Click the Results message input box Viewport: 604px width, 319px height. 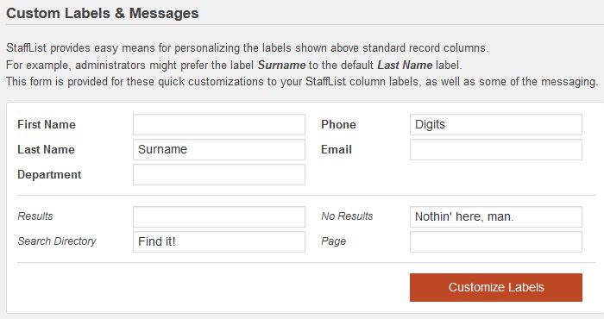point(219,216)
